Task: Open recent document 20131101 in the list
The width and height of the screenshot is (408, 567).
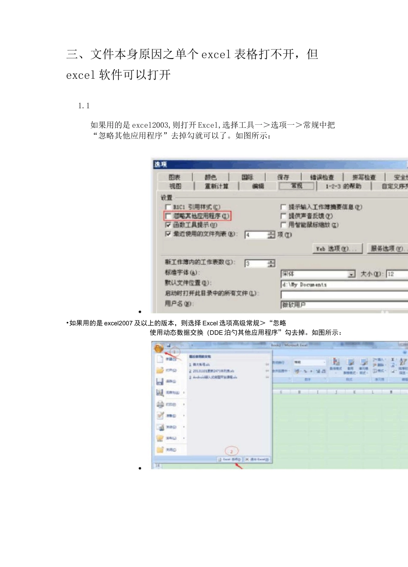Action: 213,371
